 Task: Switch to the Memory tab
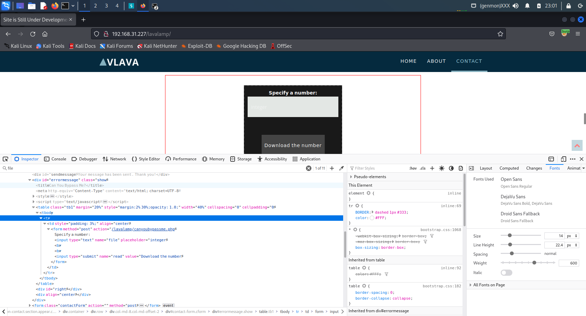(213, 159)
